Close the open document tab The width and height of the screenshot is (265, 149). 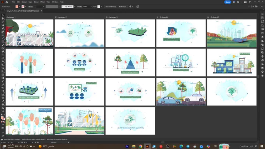coord(41,11)
